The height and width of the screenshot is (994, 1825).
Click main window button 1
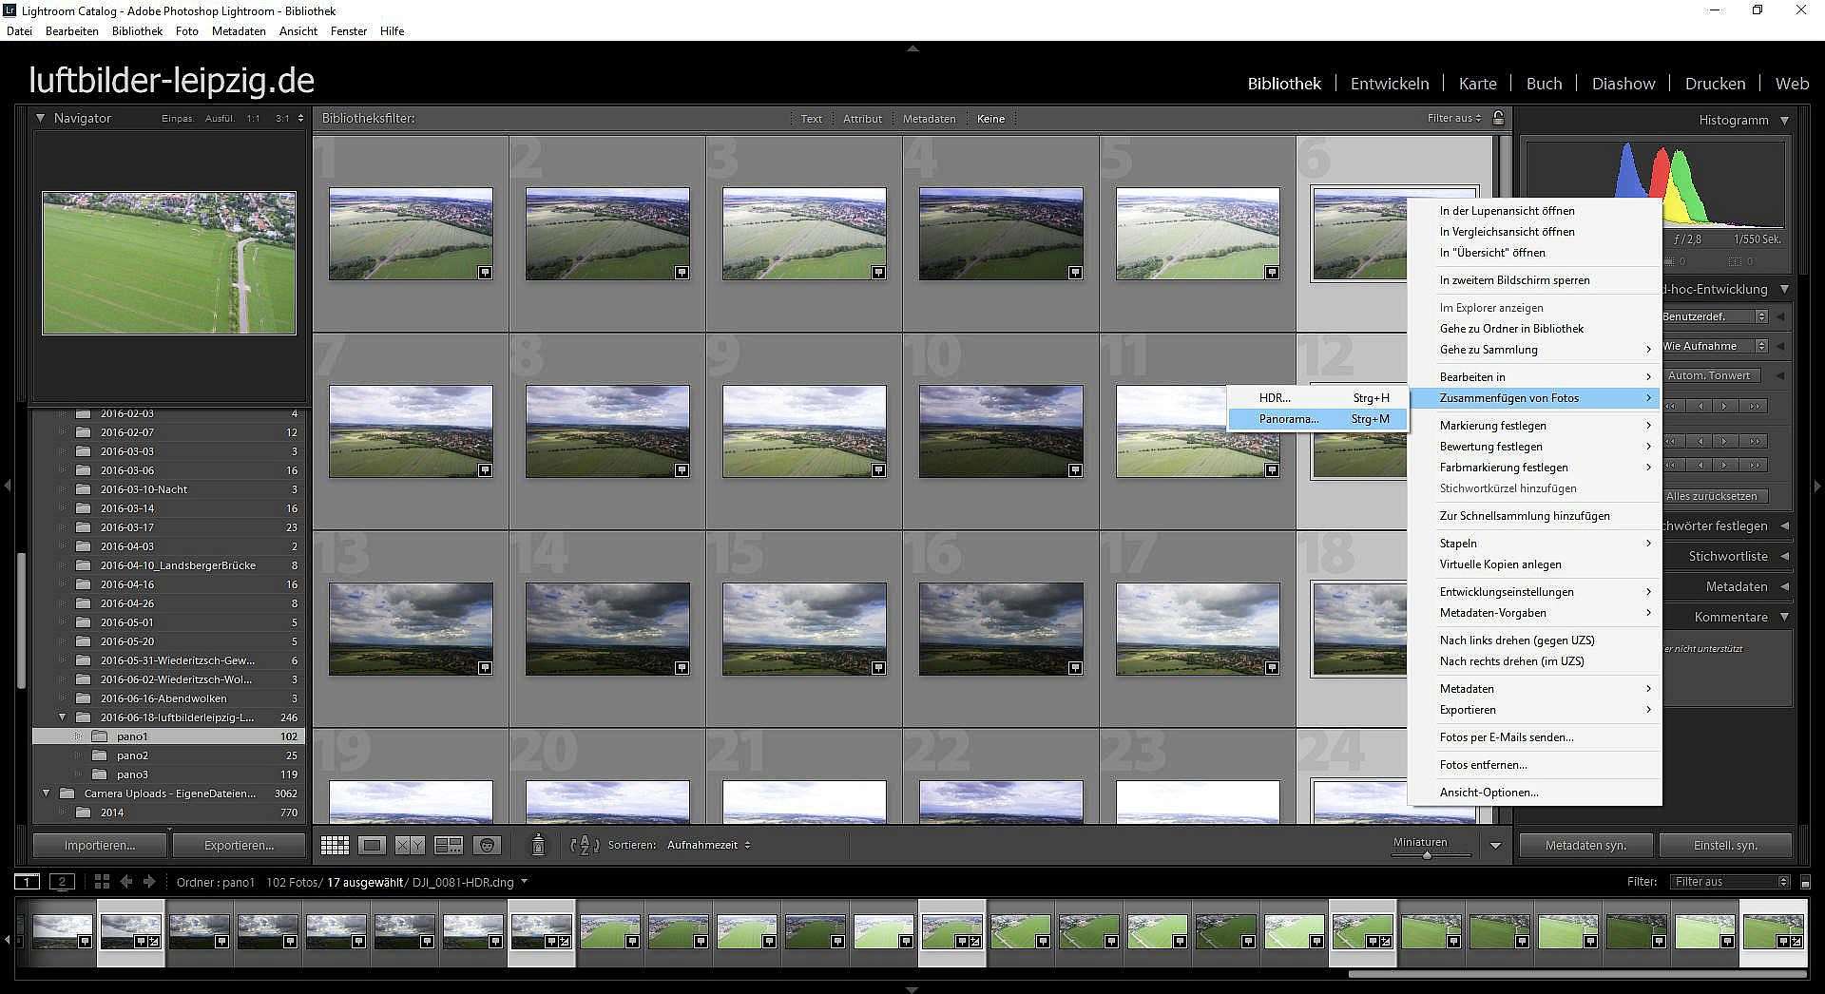[x=28, y=882]
